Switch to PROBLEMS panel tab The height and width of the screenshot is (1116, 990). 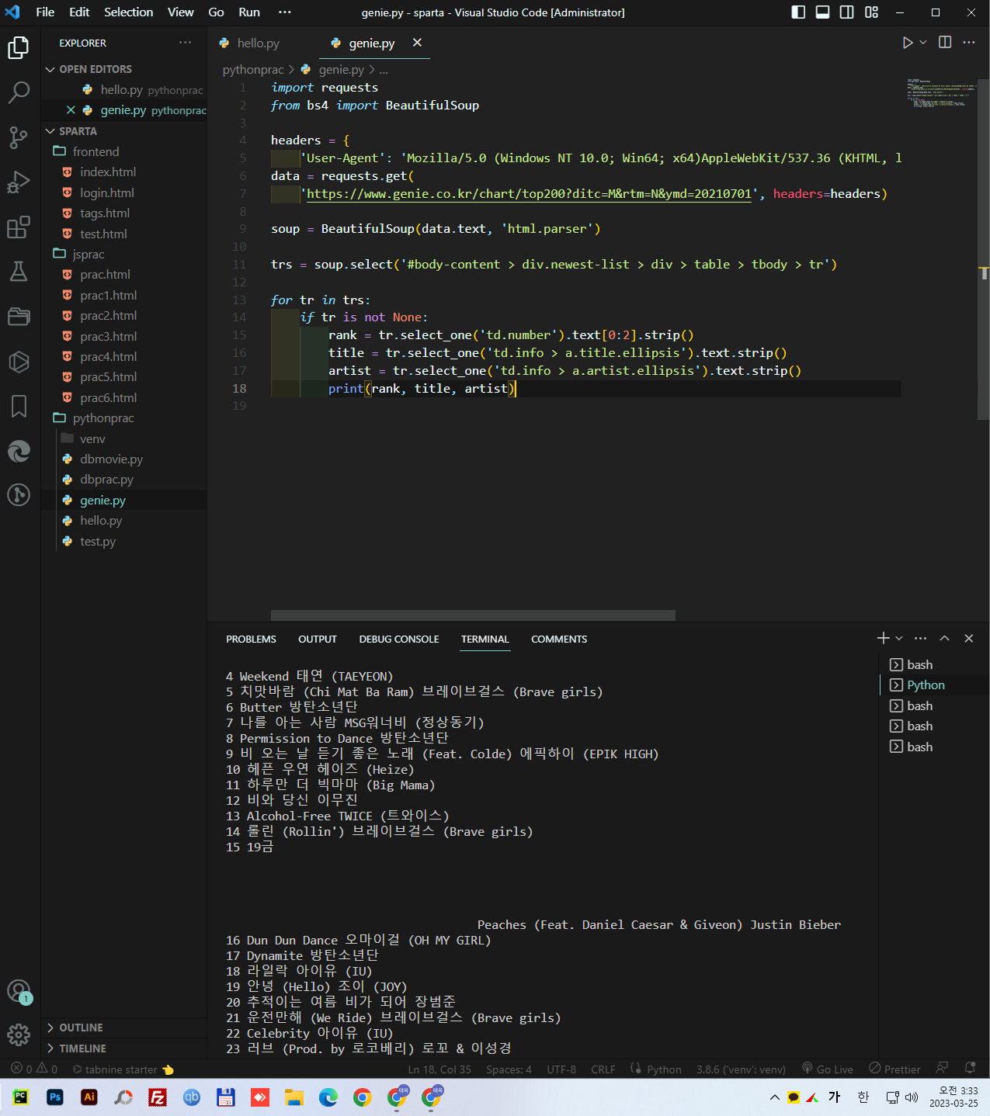pos(251,639)
